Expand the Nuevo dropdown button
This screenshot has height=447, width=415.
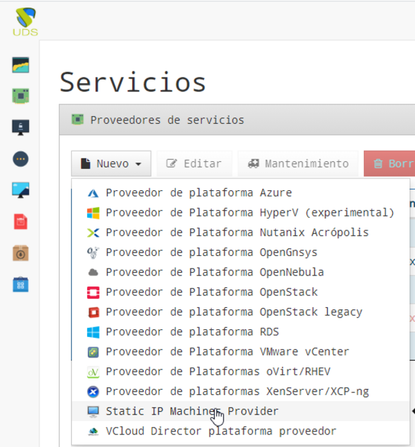pyautogui.click(x=111, y=164)
